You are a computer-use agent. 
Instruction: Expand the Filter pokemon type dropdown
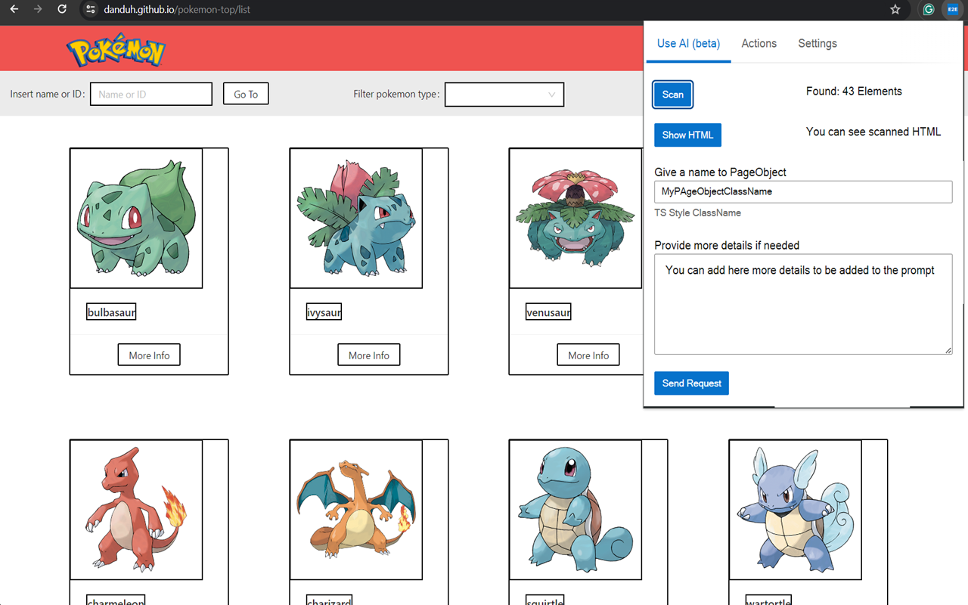(x=504, y=95)
